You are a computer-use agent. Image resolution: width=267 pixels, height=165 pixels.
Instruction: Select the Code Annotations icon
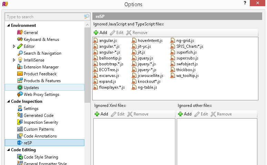[x=20, y=136]
